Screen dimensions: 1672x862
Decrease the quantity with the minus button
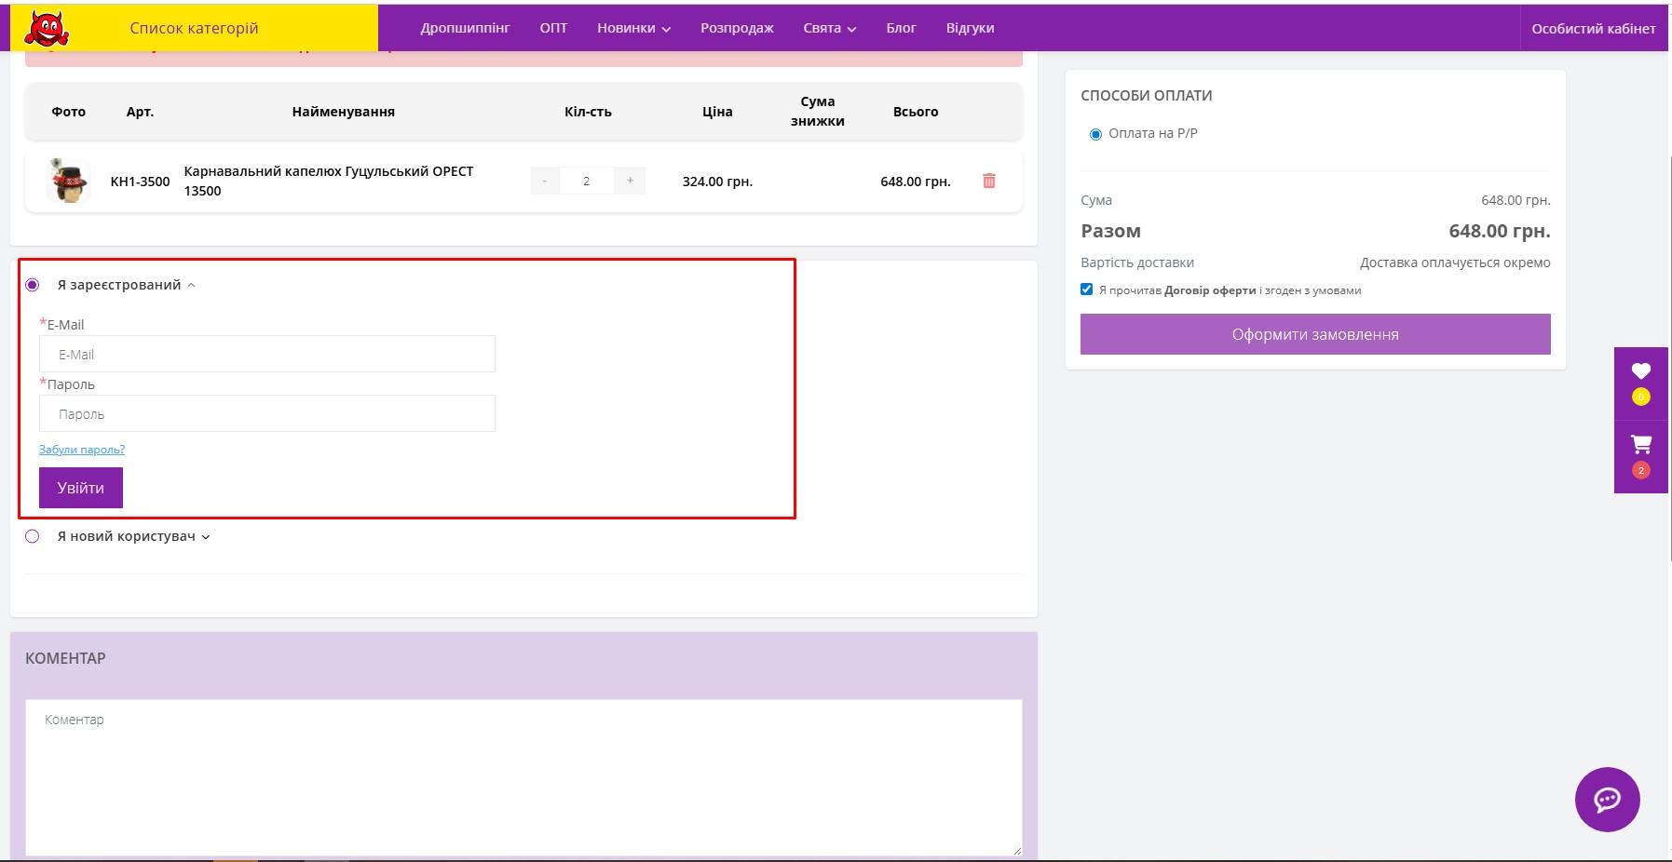pos(545,181)
